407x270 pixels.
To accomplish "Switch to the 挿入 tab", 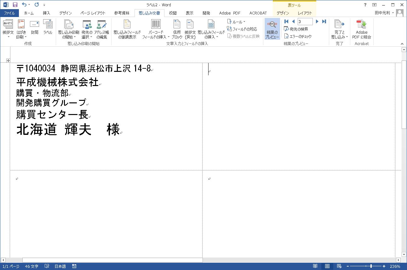I will (x=46, y=13).
